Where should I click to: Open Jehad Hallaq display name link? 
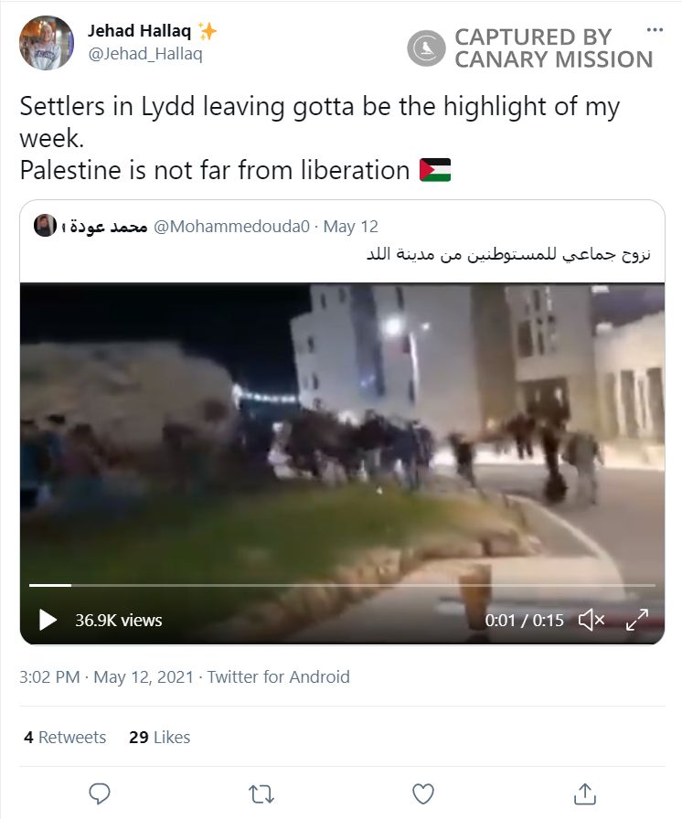139,31
